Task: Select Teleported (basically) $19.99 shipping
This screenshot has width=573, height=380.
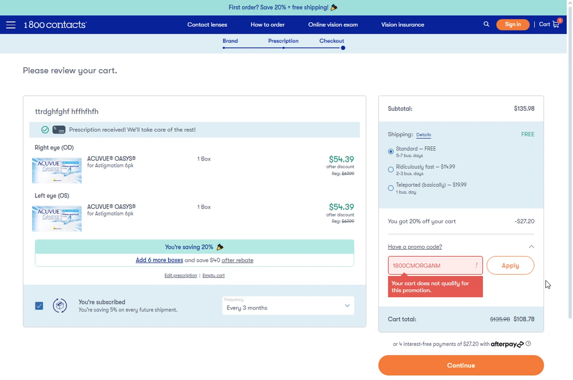Action: coord(391,188)
